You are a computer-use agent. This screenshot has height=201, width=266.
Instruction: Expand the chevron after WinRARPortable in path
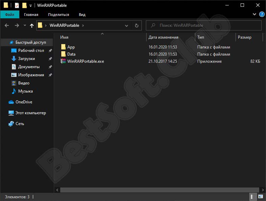(x=83, y=25)
